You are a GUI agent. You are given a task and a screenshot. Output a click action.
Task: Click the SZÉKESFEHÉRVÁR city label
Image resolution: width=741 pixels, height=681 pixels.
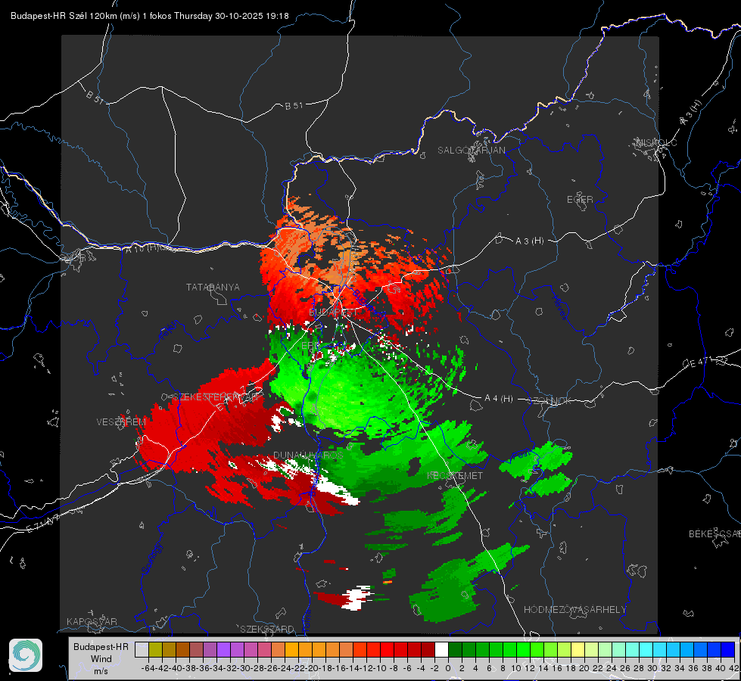(217, 397)
